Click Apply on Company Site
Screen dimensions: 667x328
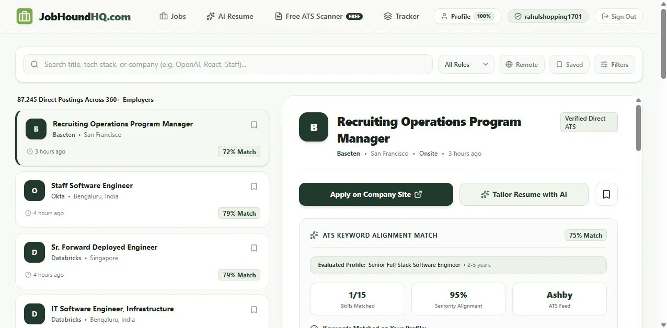coord(376,194)
